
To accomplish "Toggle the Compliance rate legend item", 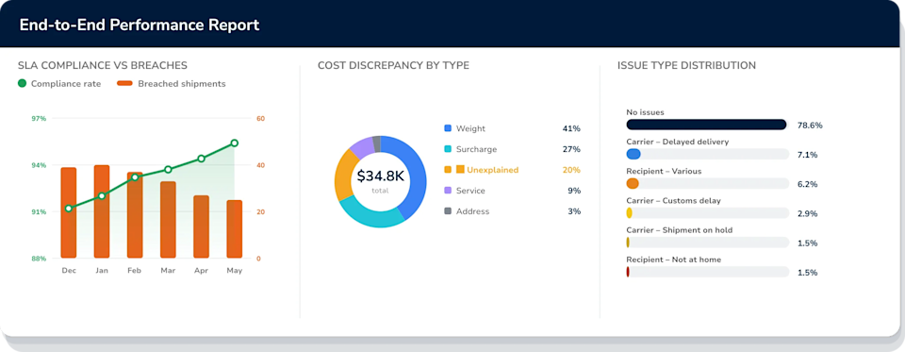I will [x=59, y=84].
